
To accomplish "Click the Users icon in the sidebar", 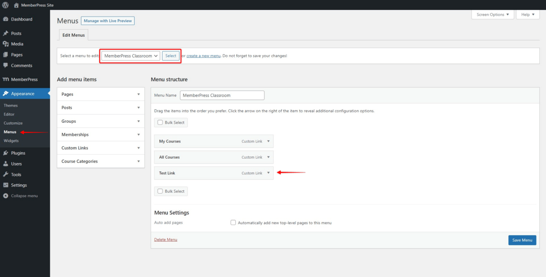I will (x=5, y=164).
